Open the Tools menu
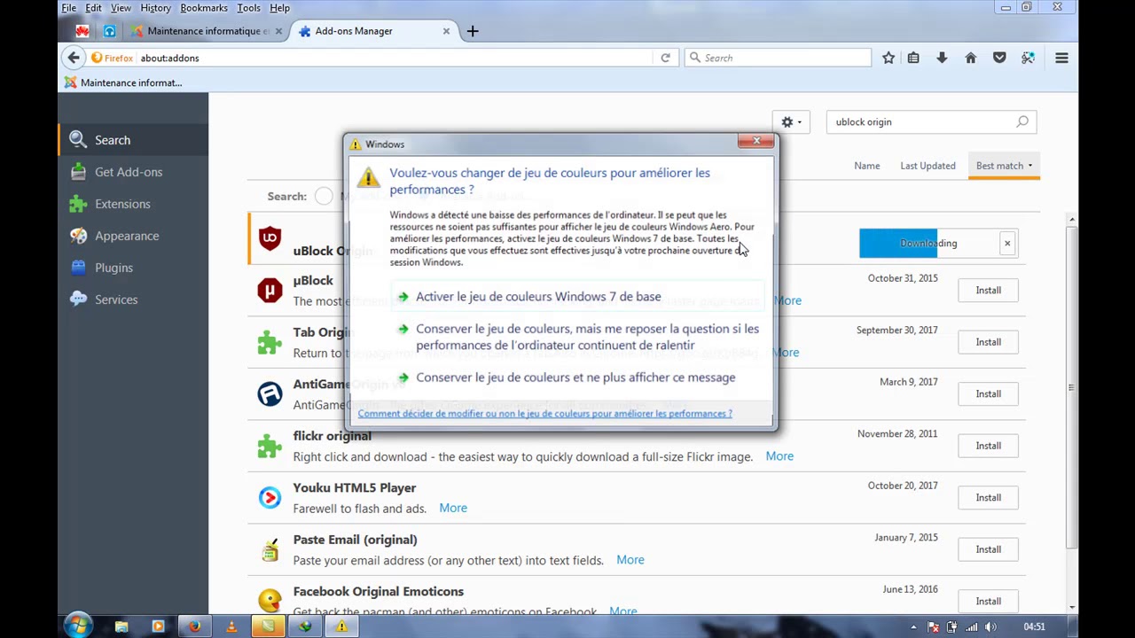The width and height of the screenshot is (1135, 638). pyautogui.click(x=248, y=8)
